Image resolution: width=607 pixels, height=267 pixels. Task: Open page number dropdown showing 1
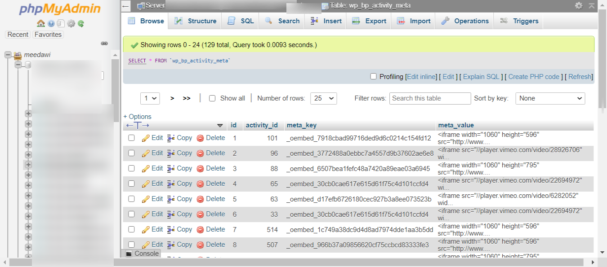pyautogui.click(x=150, y=98)
